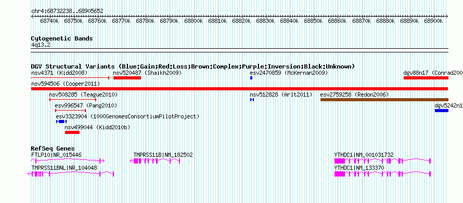
Task: Click the chr4:68732238..68905652 coordinate label
Action: click(x=67, y=11)
